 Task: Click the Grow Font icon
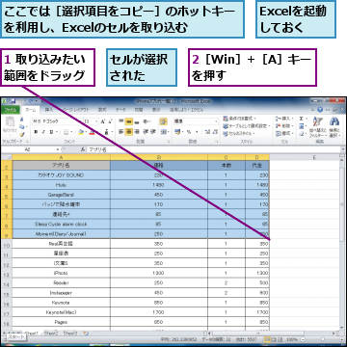(103, 121)
